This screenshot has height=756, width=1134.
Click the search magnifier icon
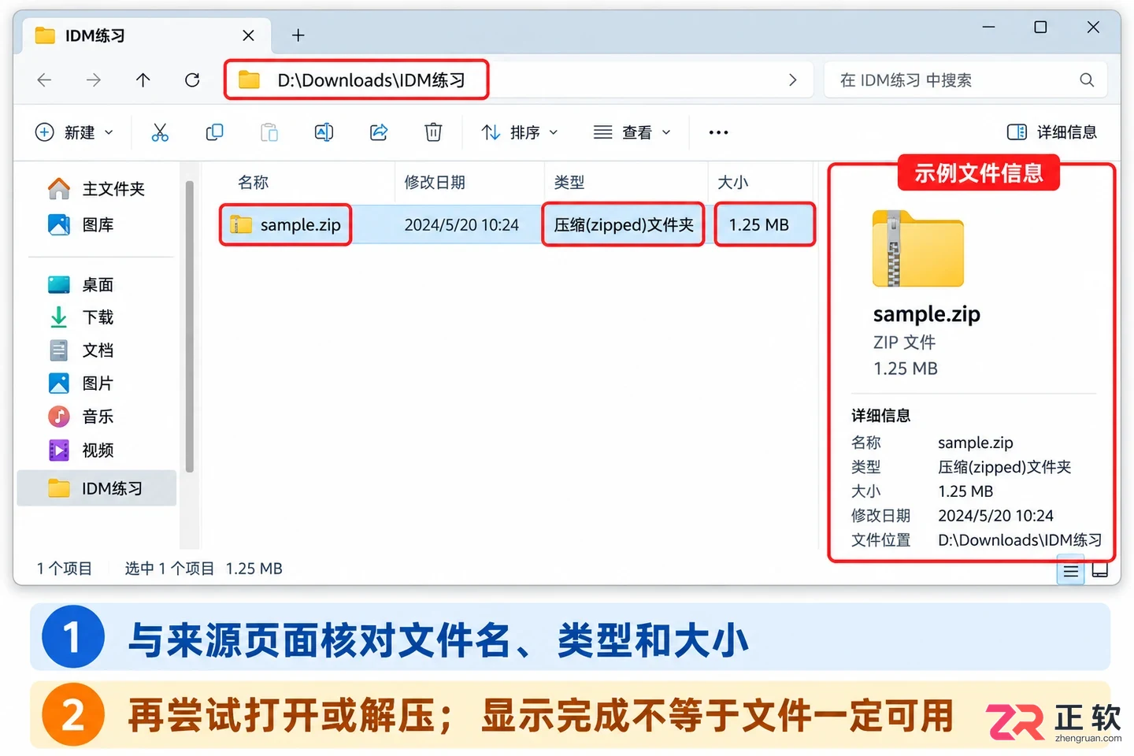click(x=1087, y=80)
